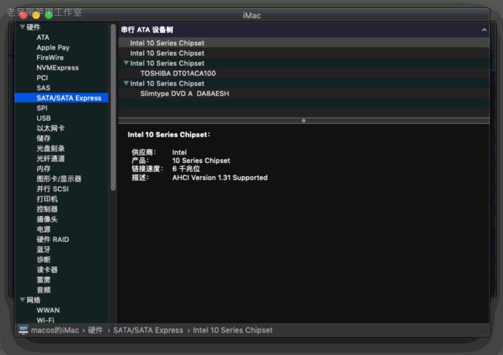Screen dimensions: 503x355
Task: Click the green zoom window button
Action: pos(49,15)
